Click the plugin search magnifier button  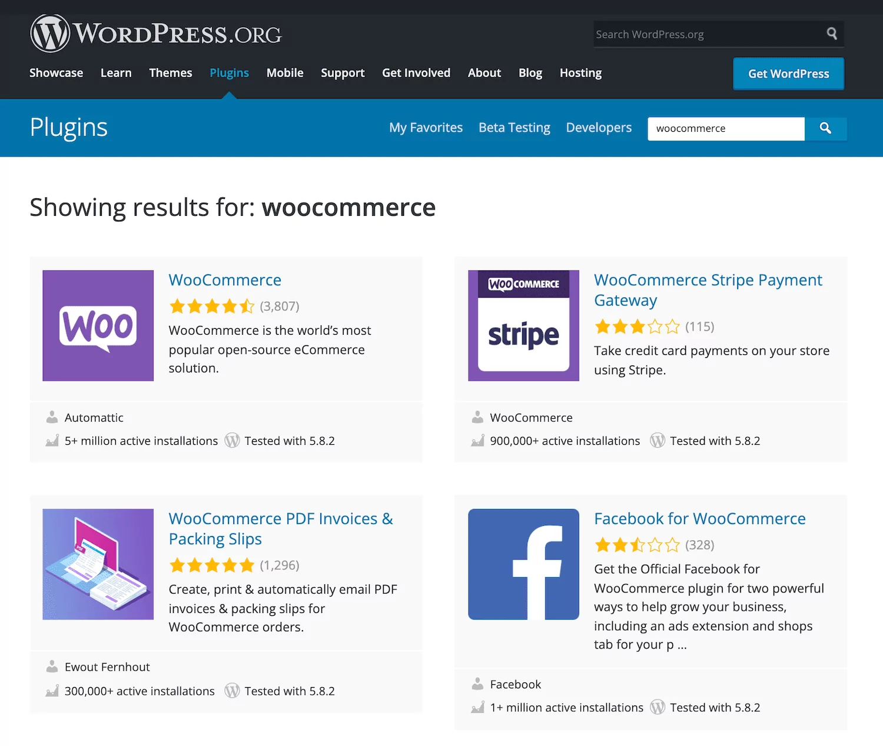pyautogui.click(x=825, y=128)
